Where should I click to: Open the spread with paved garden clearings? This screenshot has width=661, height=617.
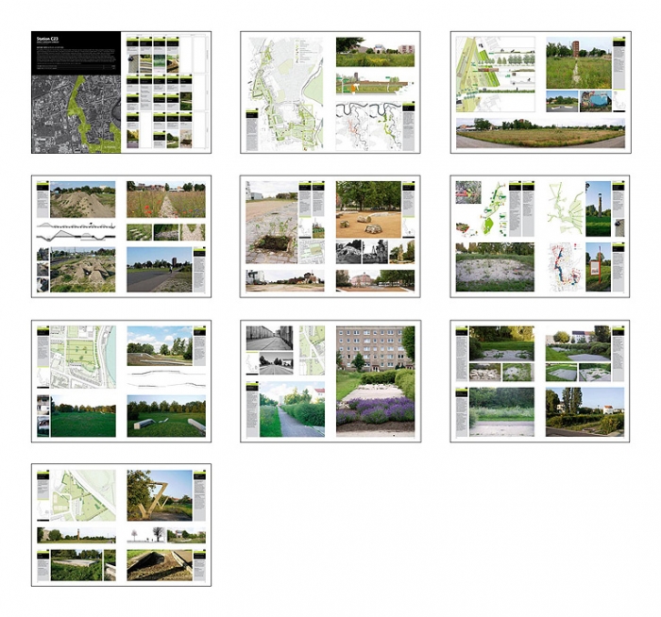pos(540,381)
